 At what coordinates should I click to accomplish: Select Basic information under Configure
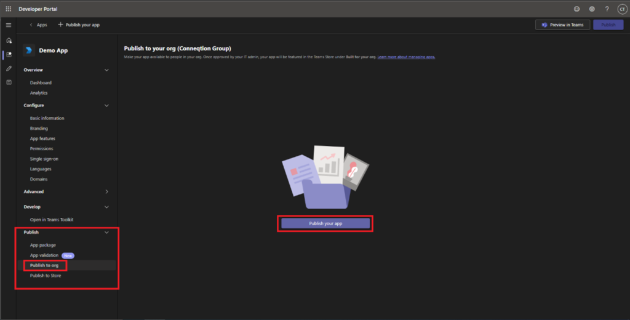(47, 118)
